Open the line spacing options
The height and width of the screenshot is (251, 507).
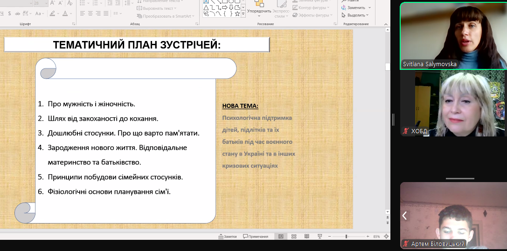pyautogui.click(x=129, y=3)
